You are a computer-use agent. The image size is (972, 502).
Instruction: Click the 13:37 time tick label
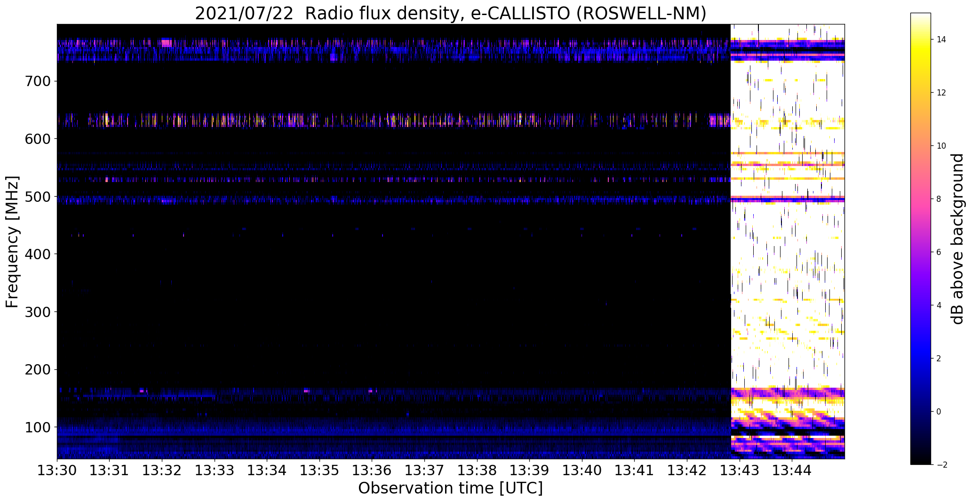(x=424, y=470)
